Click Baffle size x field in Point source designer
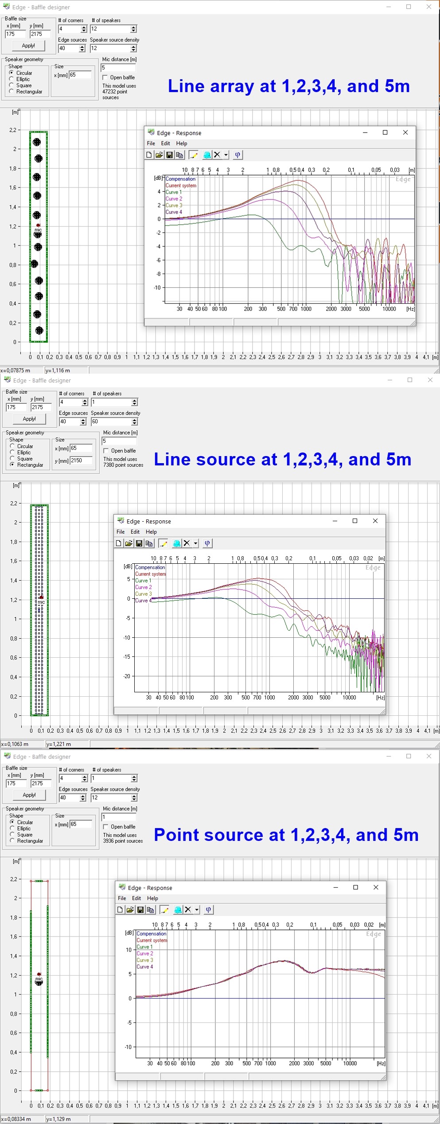440x1124 pixels. 16,783
